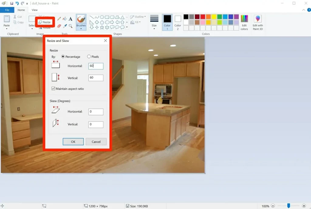Pick the Eraser tool
The height and width of the screenshot is (209, 311).
[59, 26]
